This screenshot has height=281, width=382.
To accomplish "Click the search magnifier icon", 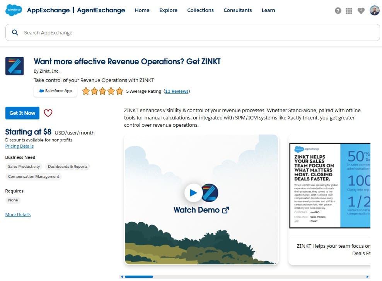I will point(15,32).
